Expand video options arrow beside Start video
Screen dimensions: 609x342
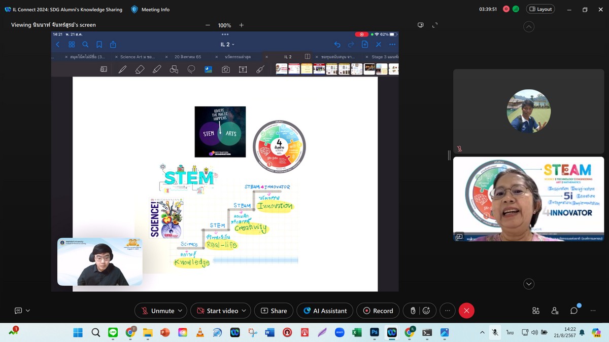tap(244, 311)
